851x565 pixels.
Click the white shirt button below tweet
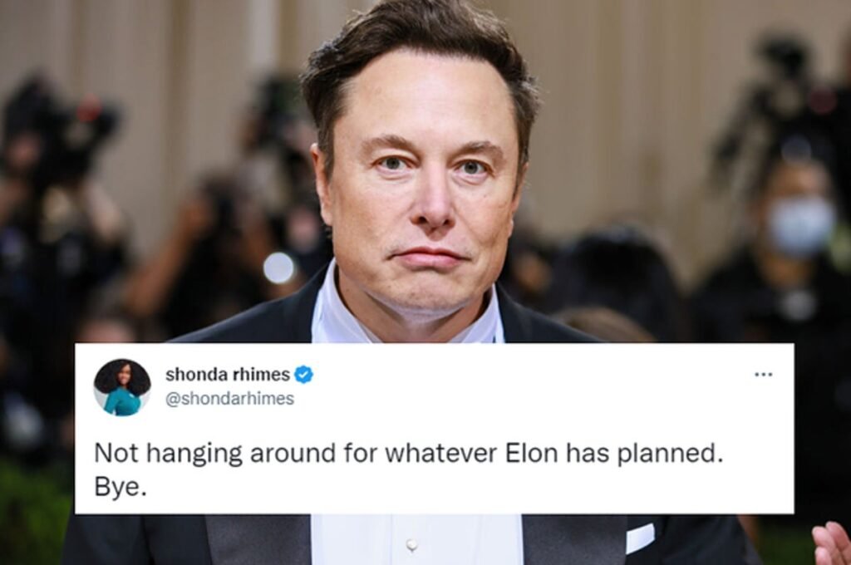(412, 543)
